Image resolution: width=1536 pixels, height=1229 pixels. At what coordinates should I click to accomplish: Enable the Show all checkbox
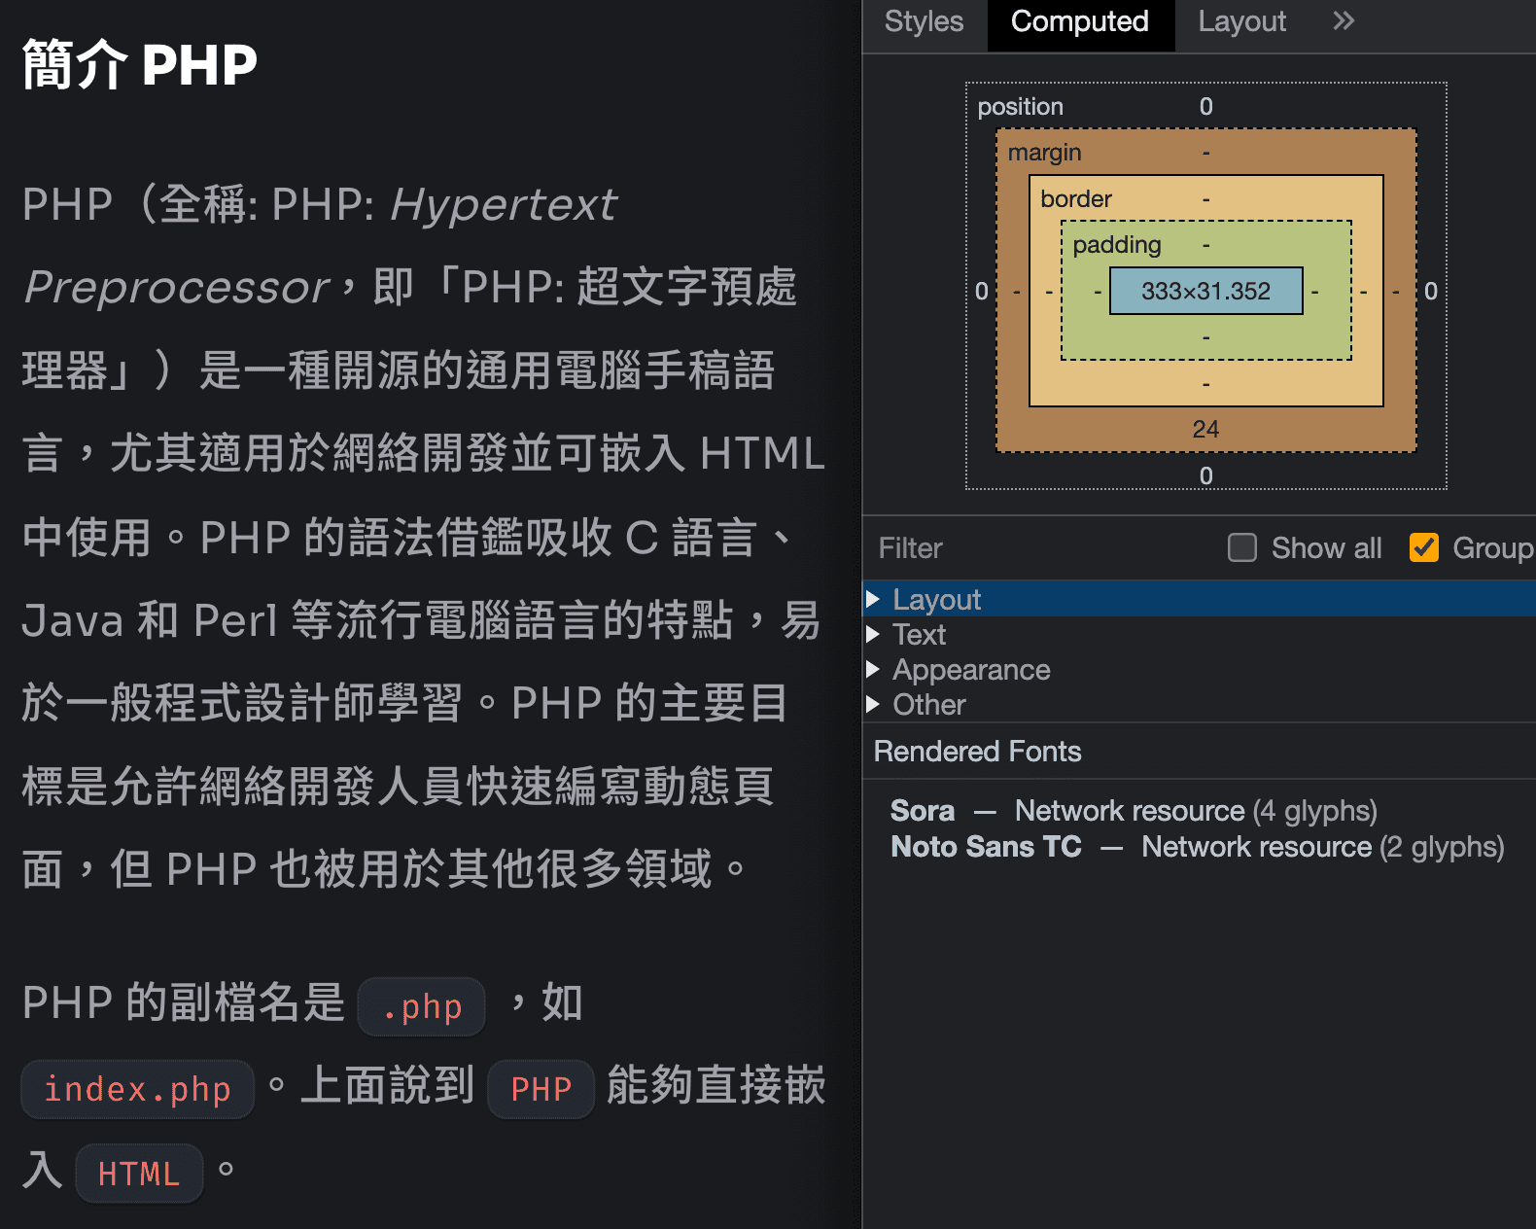[1242, 547]
